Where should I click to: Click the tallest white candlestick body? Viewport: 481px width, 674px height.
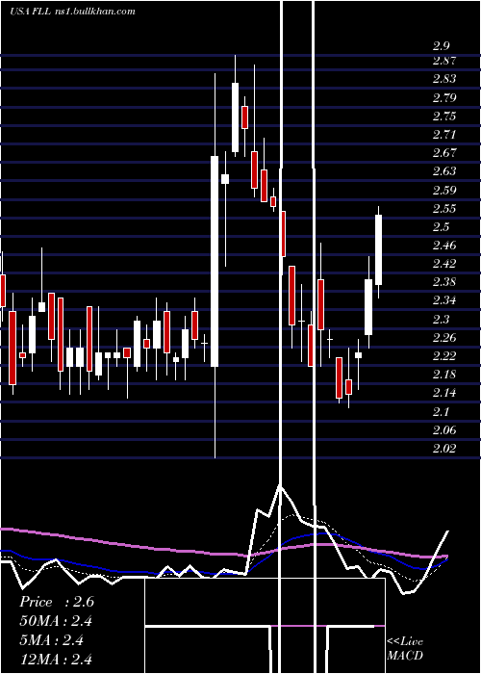[215, 261]
